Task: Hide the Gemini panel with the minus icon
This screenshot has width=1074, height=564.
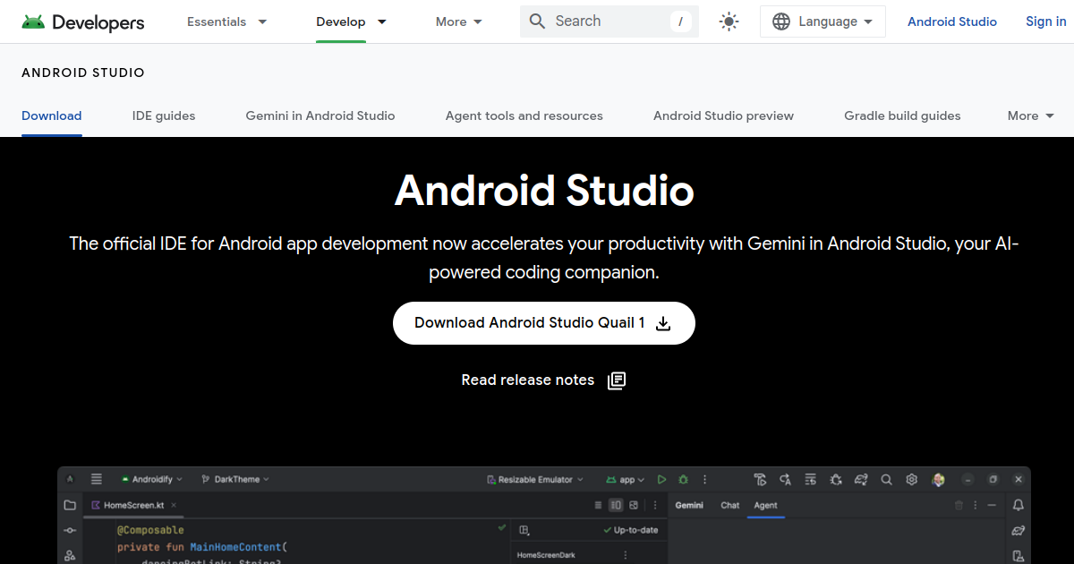Action: [993, 506]
